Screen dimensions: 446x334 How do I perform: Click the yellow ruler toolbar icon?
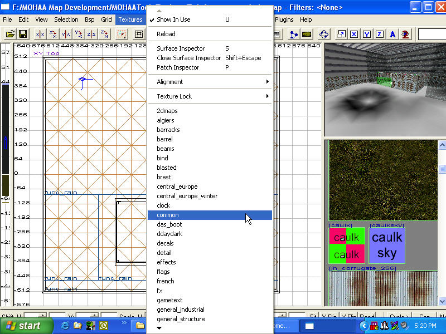click(x=306, y=34)
